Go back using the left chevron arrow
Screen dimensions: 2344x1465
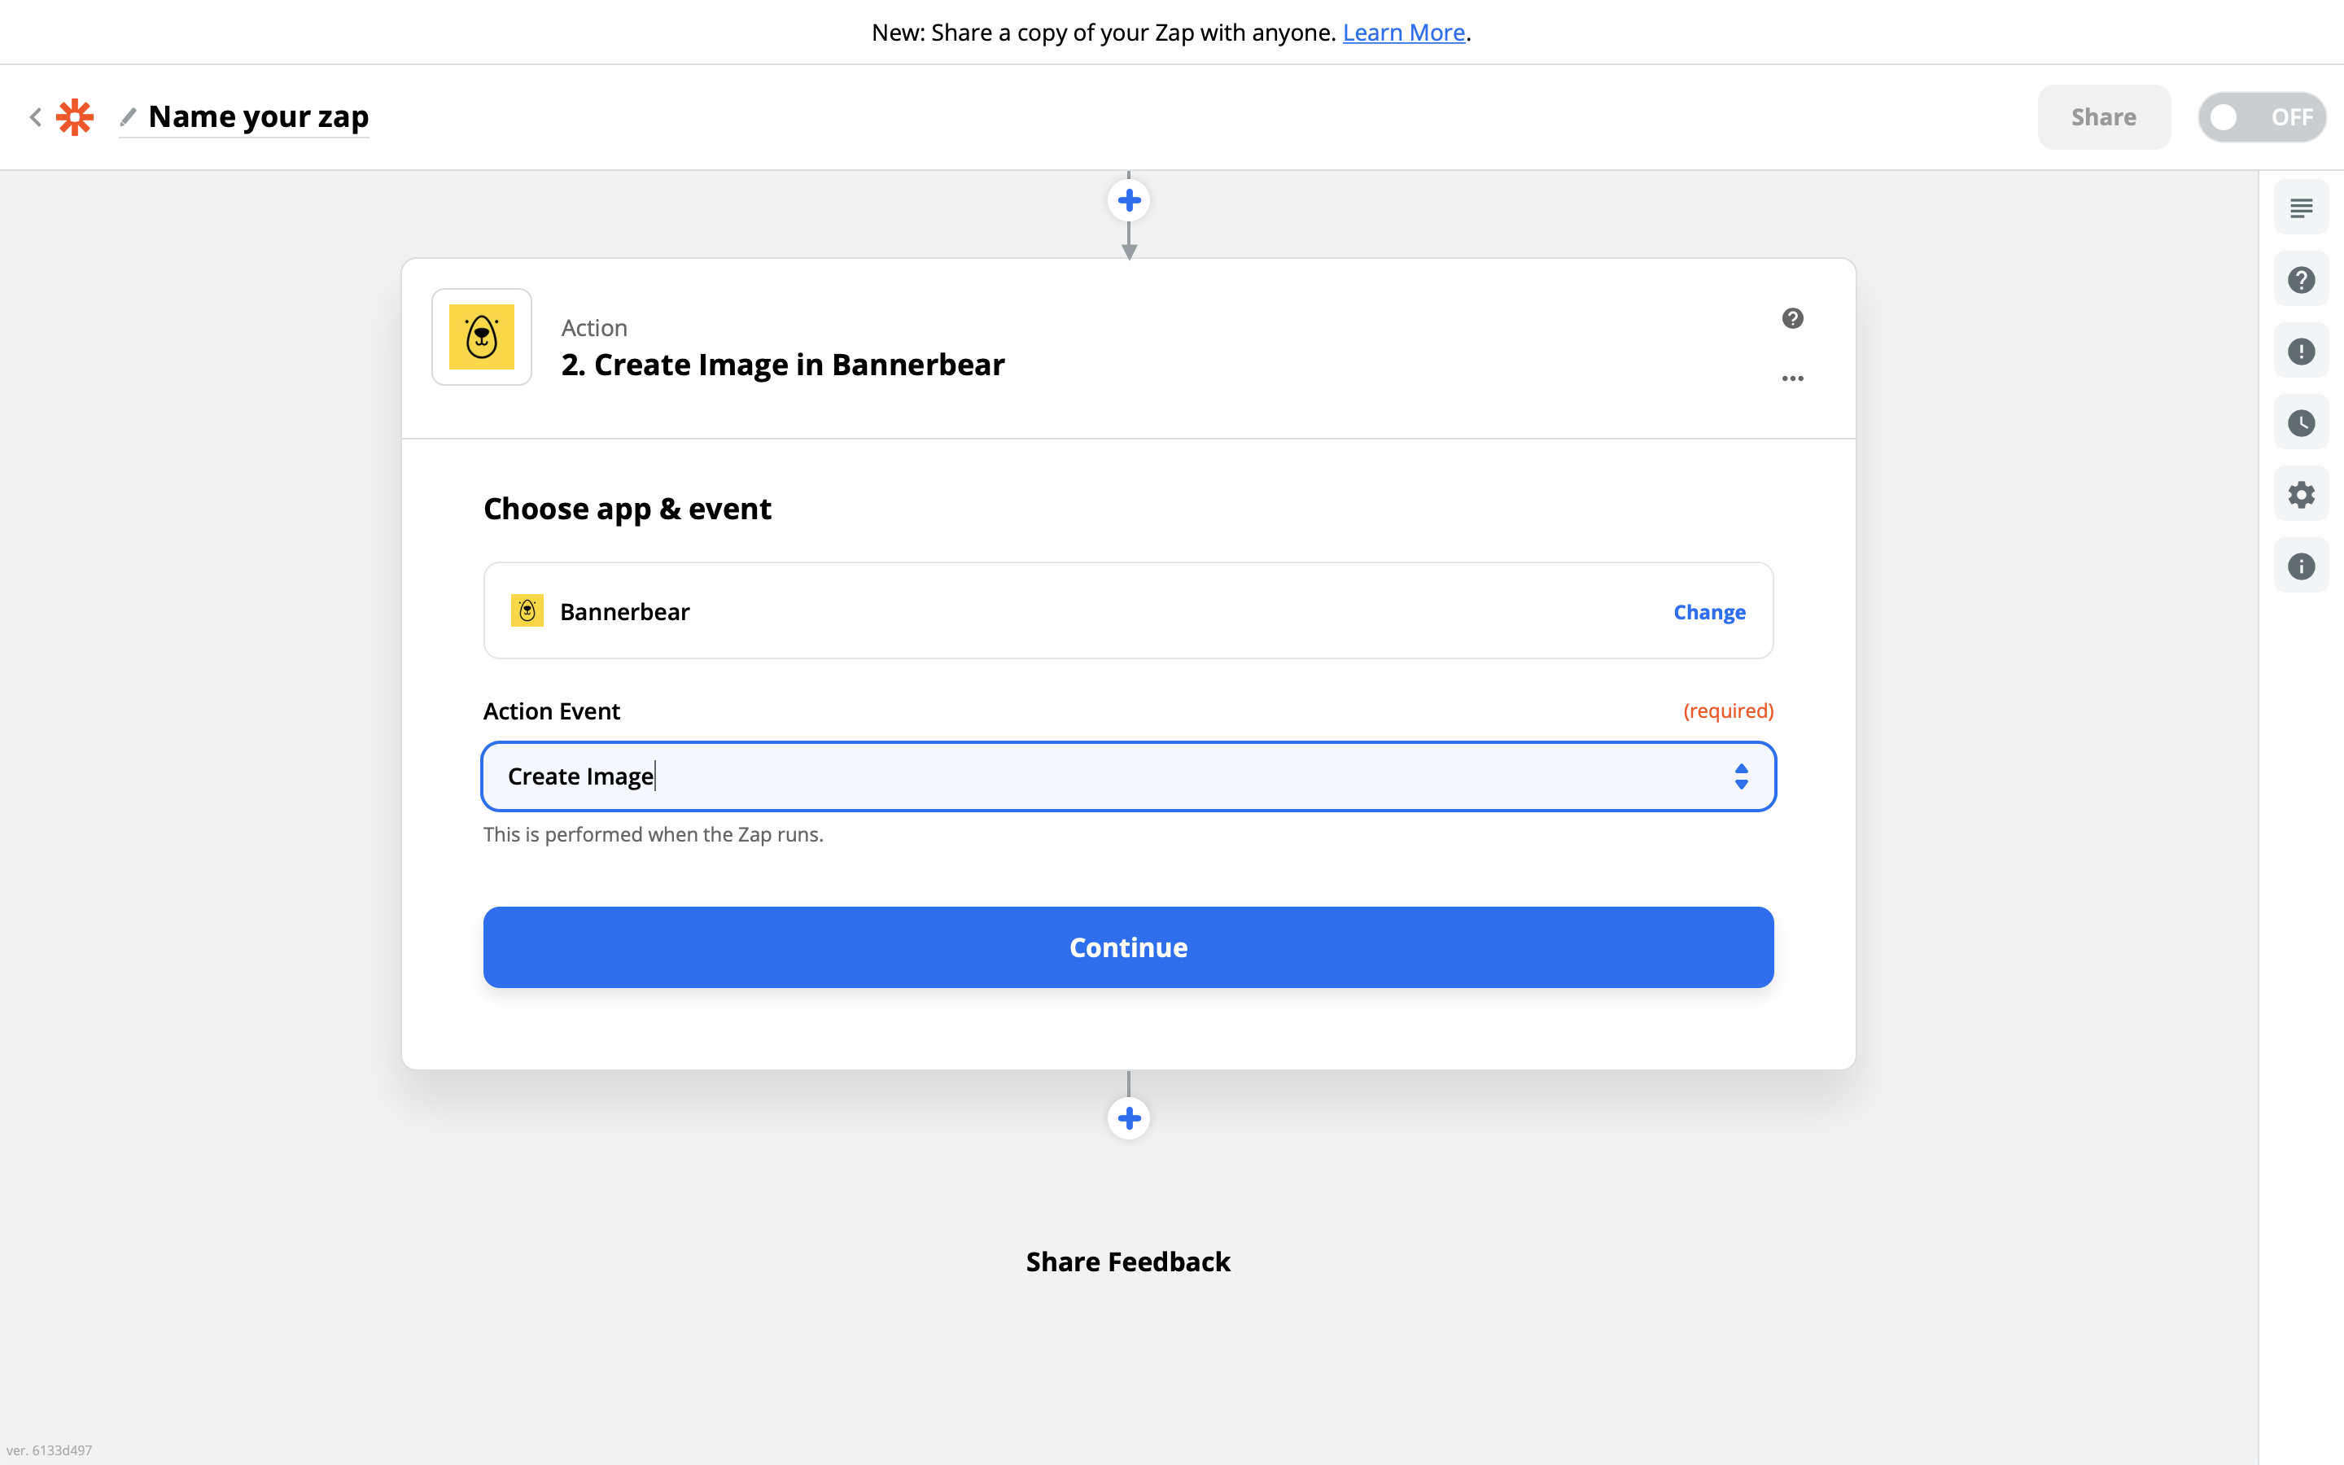pos(36,117)
